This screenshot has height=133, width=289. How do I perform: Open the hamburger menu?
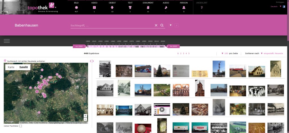coord(7,41)
